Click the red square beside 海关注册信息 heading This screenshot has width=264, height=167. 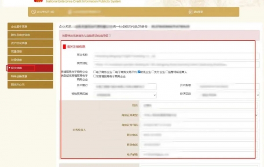click(64, 46)
